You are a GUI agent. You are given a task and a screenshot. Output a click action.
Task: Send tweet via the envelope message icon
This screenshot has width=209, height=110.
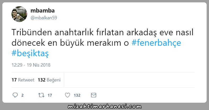pyautogui.click(x=94, y=95)
